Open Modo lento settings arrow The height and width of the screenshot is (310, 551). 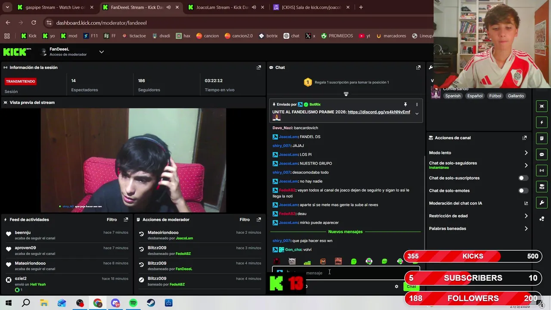526,153
